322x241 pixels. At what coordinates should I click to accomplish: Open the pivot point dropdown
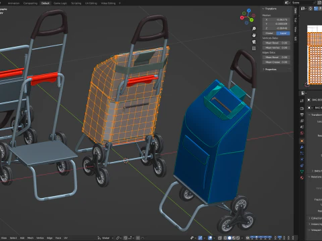(118, 238)
